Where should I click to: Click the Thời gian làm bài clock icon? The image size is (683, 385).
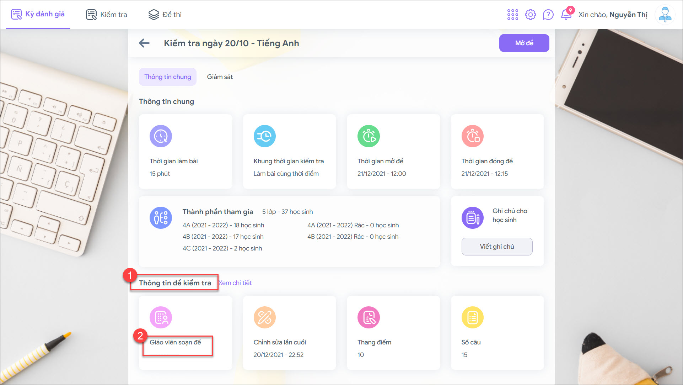click(x=161, y=136)
